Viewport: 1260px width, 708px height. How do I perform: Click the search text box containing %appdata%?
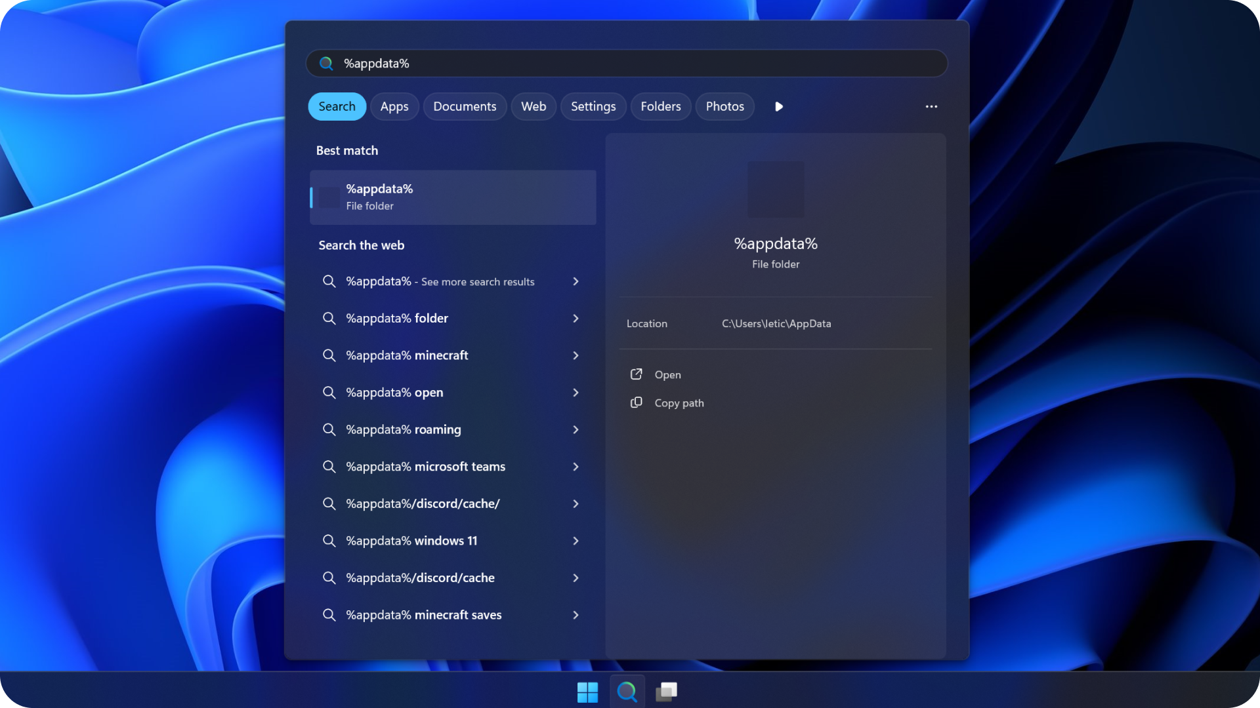pyautogui.click(x=627, y=64)
